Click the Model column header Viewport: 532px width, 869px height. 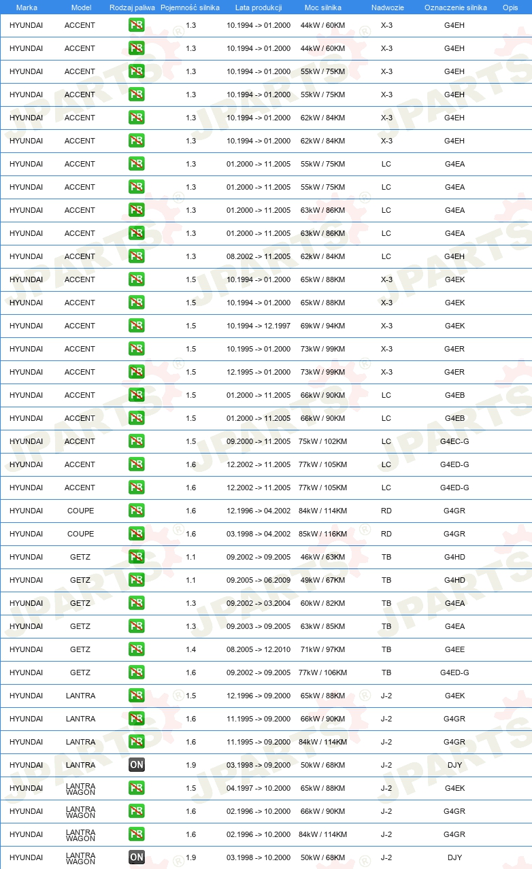coord(81,7)
